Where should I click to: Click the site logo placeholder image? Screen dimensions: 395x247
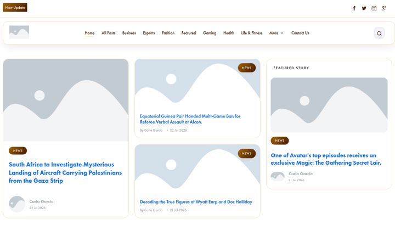coord(19,32)
